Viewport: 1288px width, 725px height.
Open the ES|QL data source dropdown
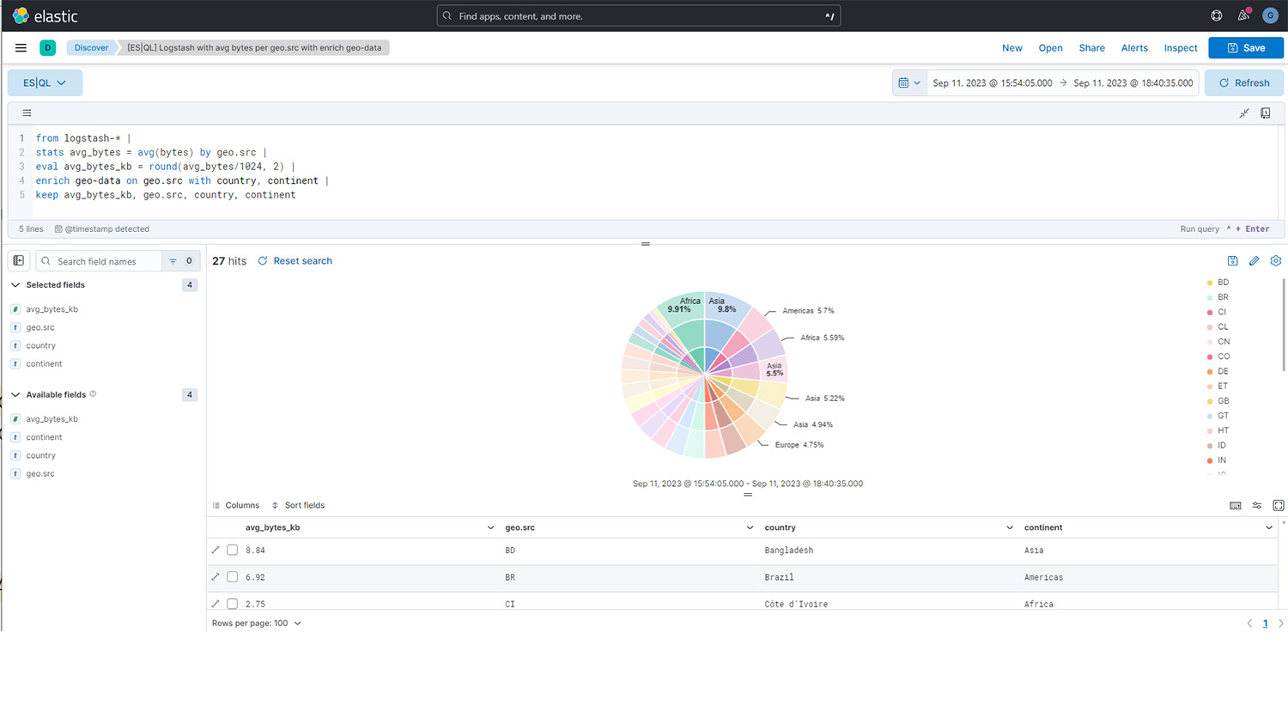(x=45, y=83)
